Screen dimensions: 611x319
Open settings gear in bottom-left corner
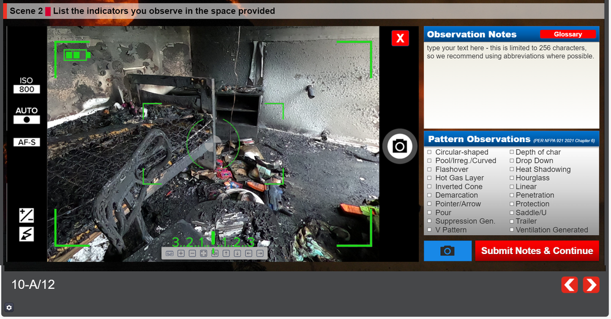pos(9,307)
